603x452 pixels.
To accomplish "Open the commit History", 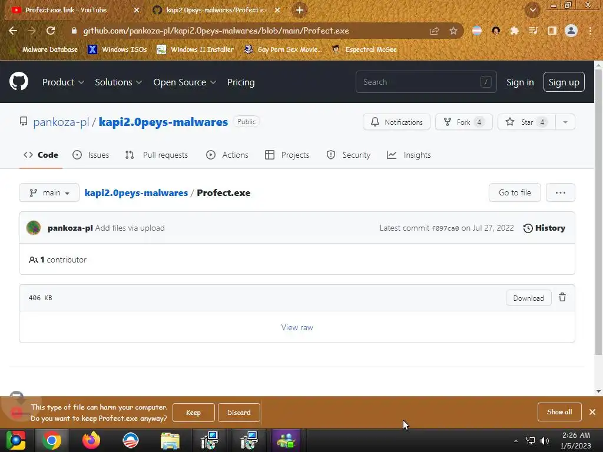I will click(544, 228).
